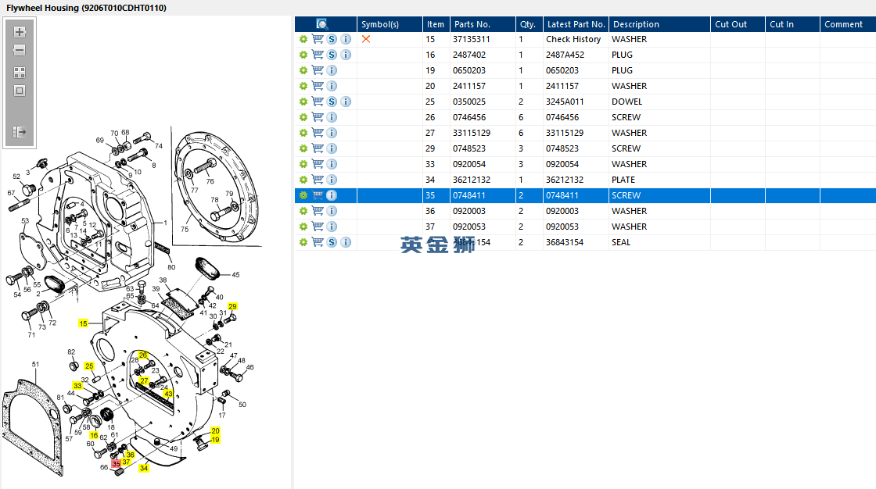Zoom in on the diagram with the plus button
Image resolution: width=876 pixels, height=489 pixels.
20,32
